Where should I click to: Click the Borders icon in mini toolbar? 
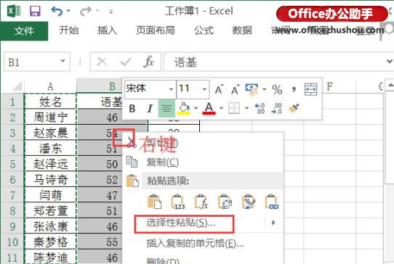coord(234,108)
